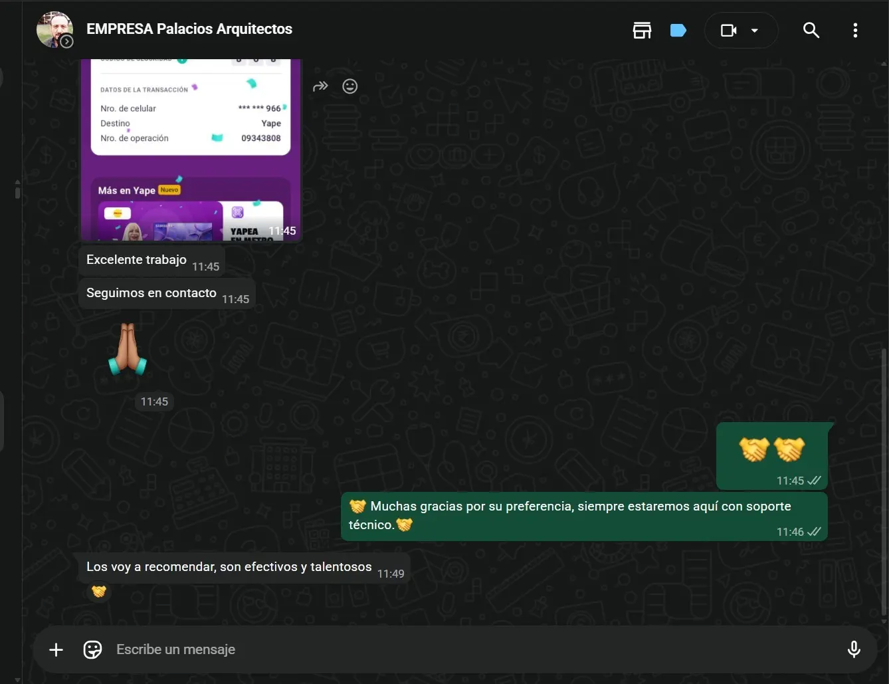This screenshot has width=889, height=684.
Task: Open the Yape transaction receipt image
Action: (191, 150)
